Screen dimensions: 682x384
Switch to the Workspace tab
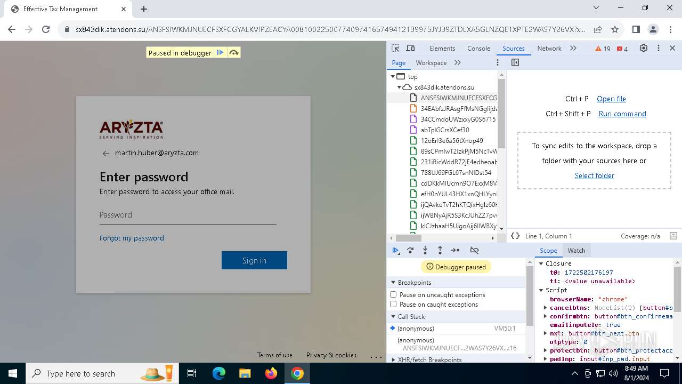point(431,62)
